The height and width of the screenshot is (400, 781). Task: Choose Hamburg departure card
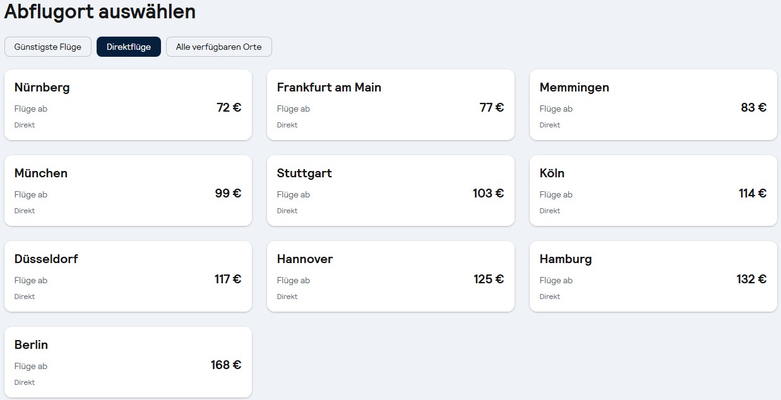(x=653, y=276)
